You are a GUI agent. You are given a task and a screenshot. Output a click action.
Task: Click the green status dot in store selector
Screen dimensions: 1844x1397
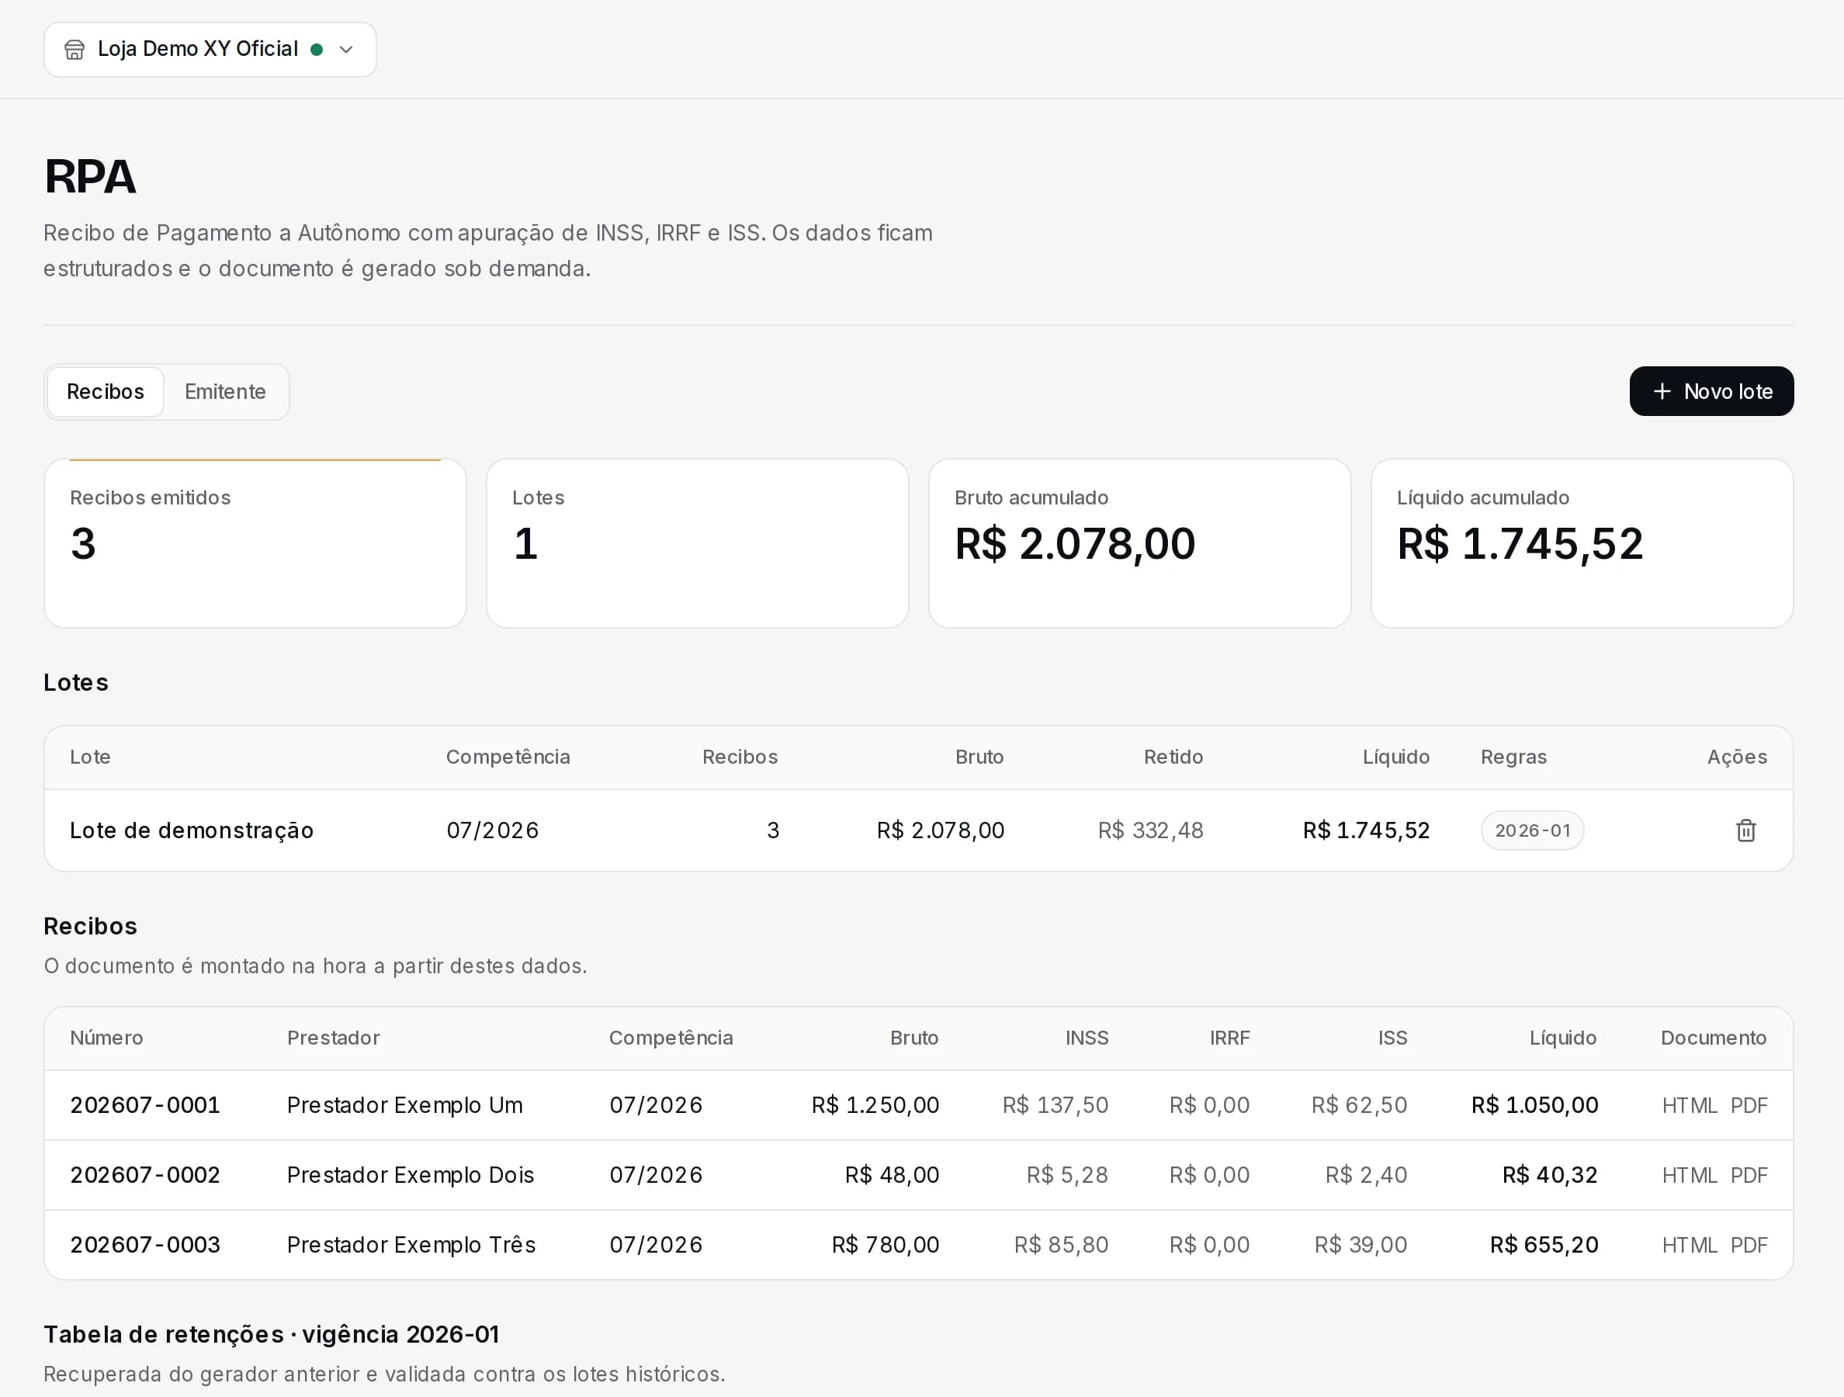pos(317,49)
